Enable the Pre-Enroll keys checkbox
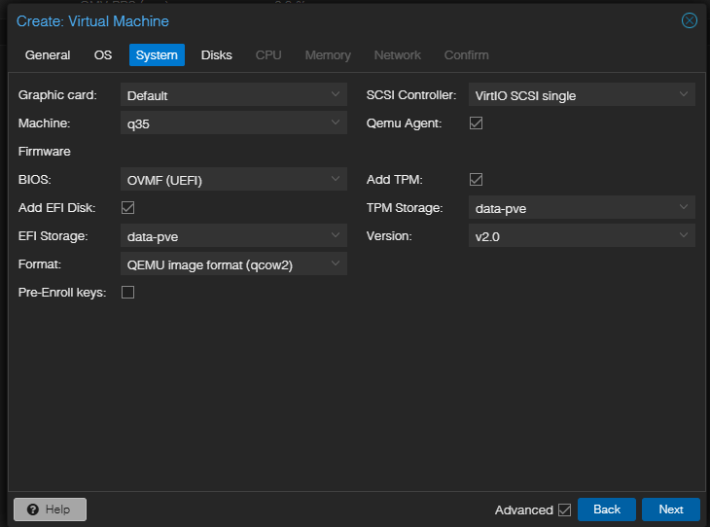 tap(127, 293)
